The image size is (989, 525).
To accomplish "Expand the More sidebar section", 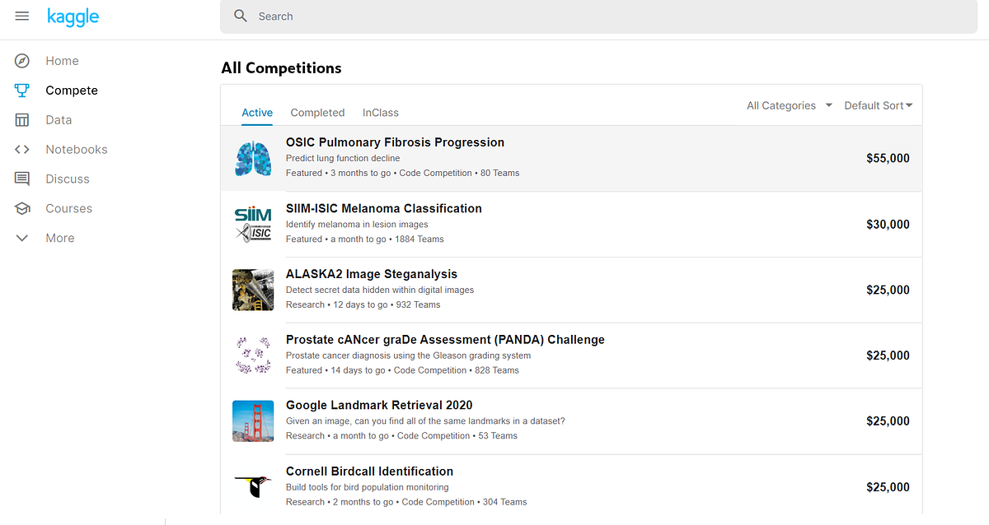I will (20, 238).
